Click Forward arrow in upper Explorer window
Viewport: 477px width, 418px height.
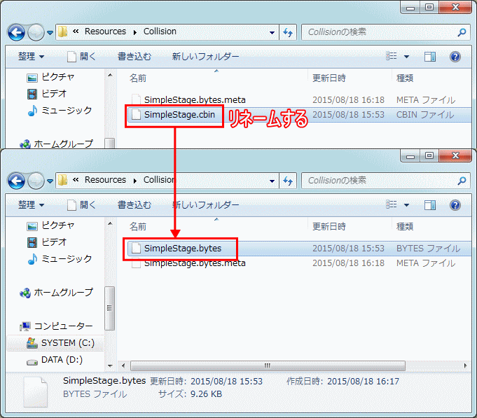(x=36, y=32)
